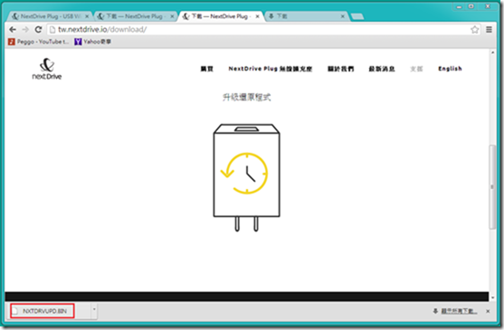Viewport: 504px width, 330px height.
Task: Switch to the second NextDrive Plug tab
Action: 134,16
